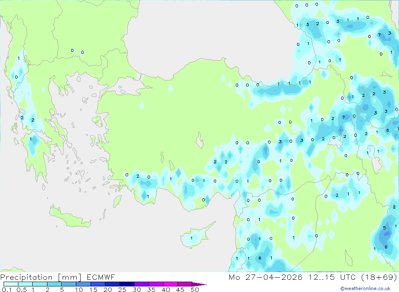Click the 'Mo' weekday label
This screenshot has width=399, height=292.
click(x=234, y=277)
